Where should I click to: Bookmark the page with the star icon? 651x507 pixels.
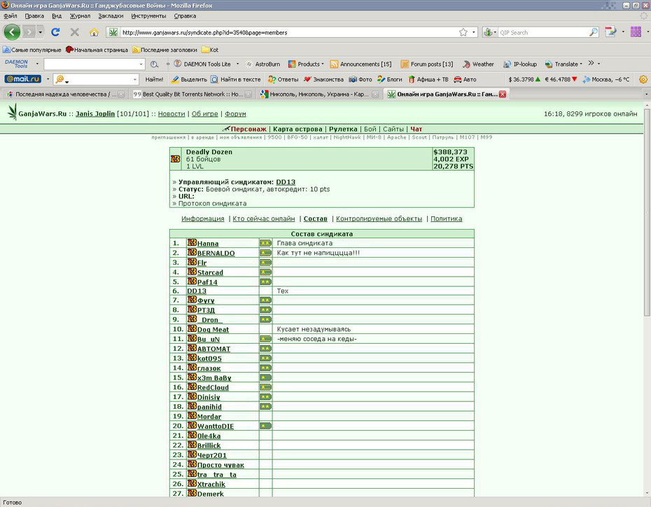(463, 32)
